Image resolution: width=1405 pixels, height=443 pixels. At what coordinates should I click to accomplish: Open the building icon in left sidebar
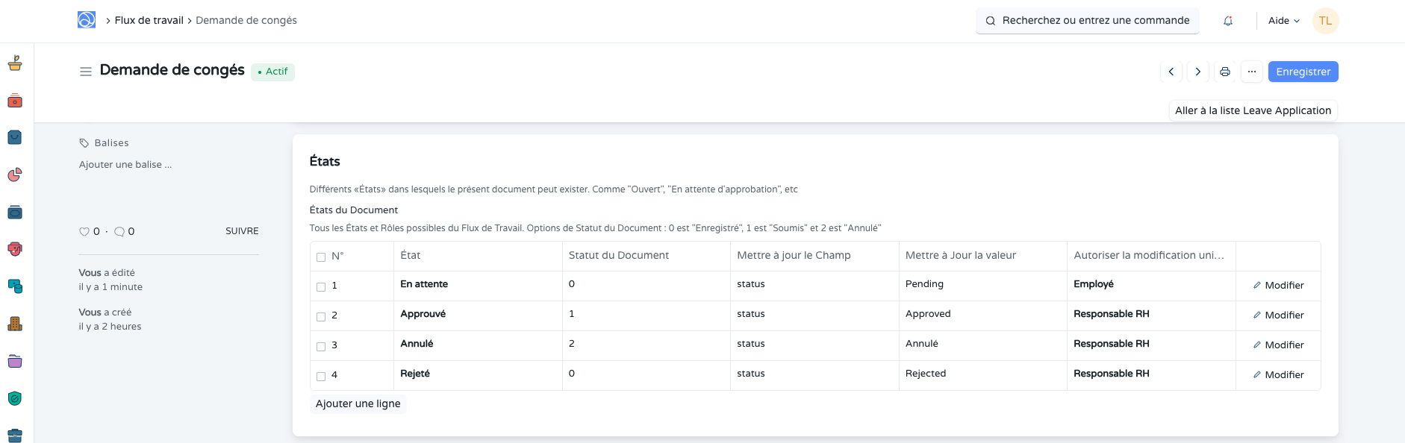(15, 324)
